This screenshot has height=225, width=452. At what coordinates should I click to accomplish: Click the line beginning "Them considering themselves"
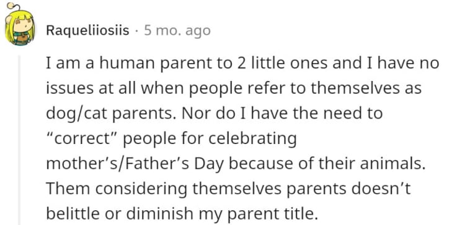[229, 189]
